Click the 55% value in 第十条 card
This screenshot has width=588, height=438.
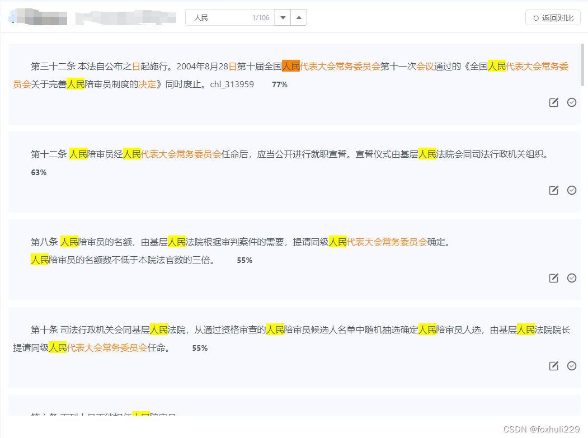point(200,348)
